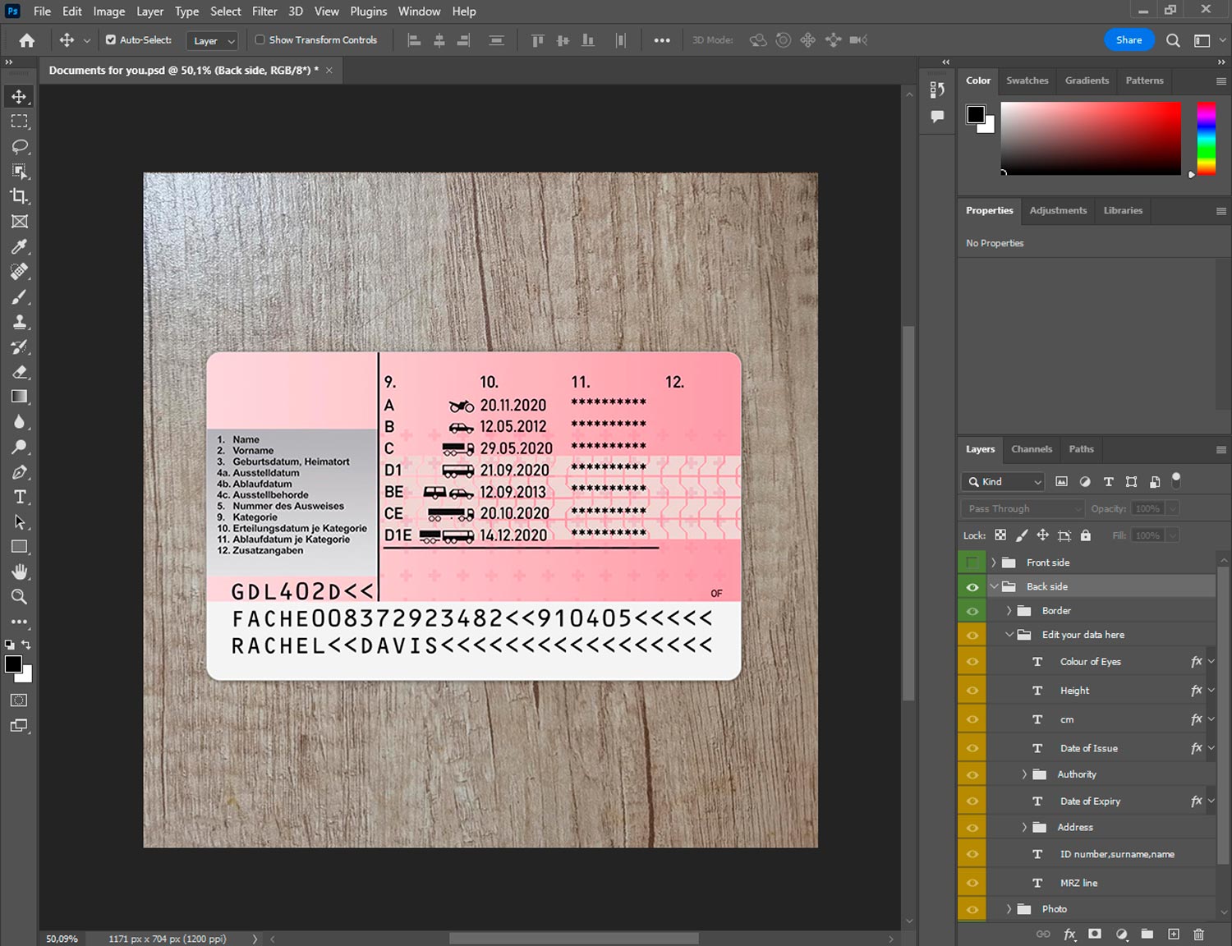Screen dimensions: 1232x946
Task: Choose the Pen tool
Action: point(19,472)
